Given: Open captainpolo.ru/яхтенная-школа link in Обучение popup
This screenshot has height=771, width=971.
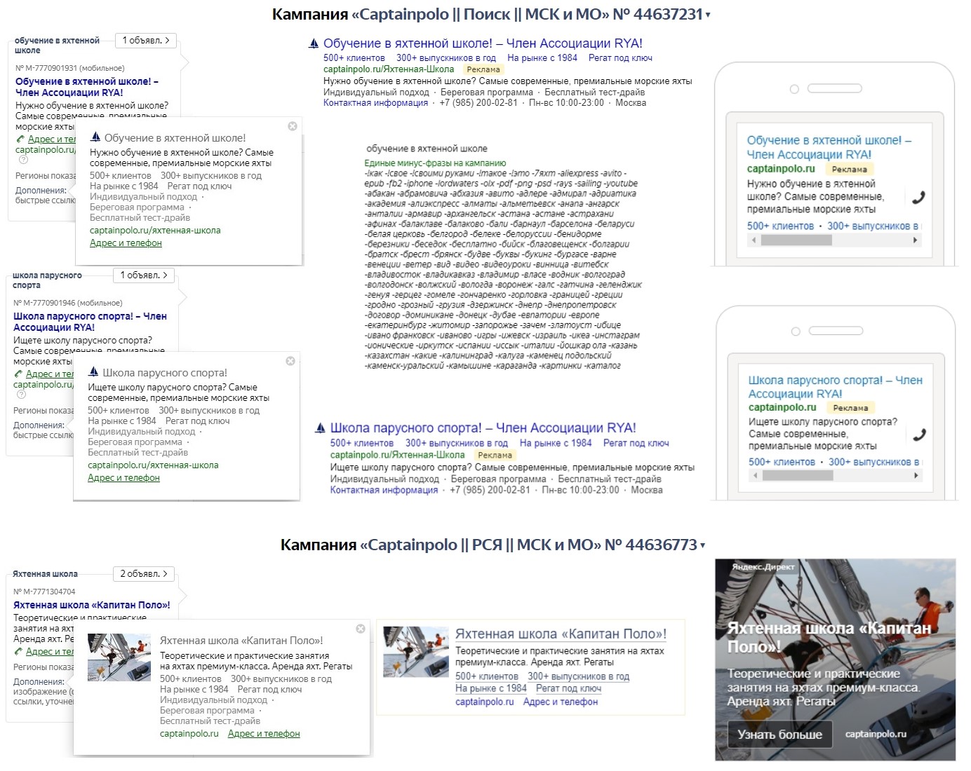Looking at the screenshot, I should tap(155, 231).
